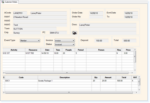Select the N1ST TEE resource cell

33,53
